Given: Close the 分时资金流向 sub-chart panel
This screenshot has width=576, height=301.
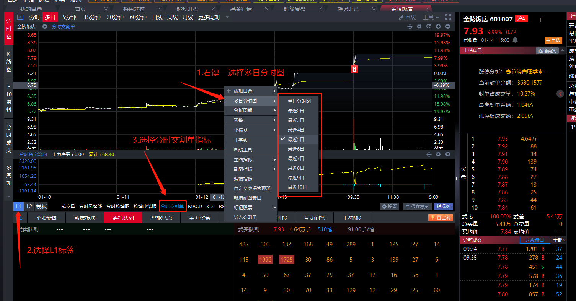Looking at the screenshot, I should tap(448, 154).
